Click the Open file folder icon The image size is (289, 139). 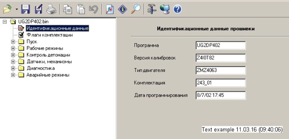pos(7,9)
